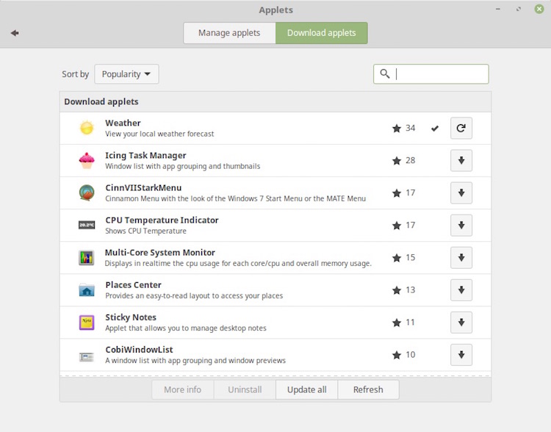
Task: Click the rating count 28
Action: (x=411, y=161)
